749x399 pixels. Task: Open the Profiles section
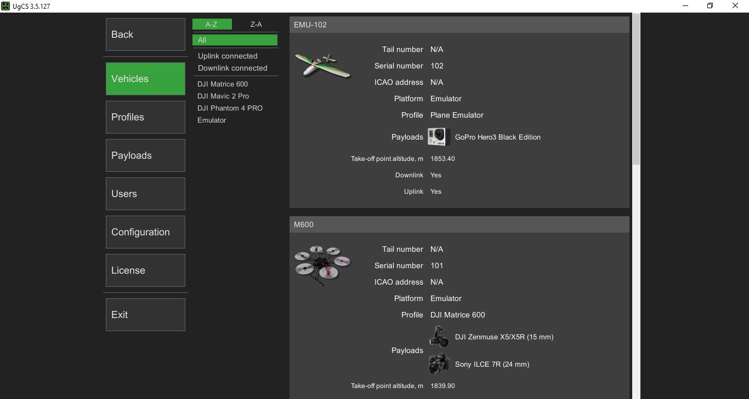pyautogui.click(x=145, y=117)
